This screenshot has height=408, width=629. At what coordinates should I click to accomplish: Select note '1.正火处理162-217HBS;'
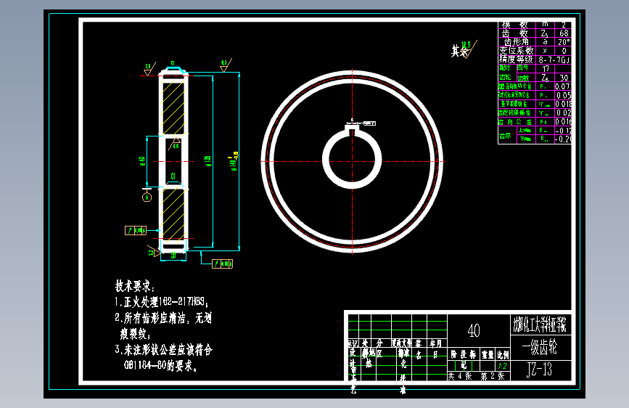pyautogui.click(x=161, y=302)
